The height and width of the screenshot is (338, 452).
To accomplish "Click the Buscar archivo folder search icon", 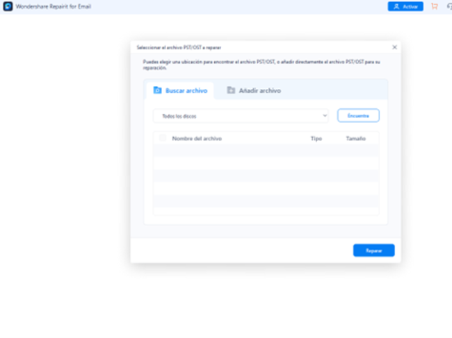I will tap(157, 90).
